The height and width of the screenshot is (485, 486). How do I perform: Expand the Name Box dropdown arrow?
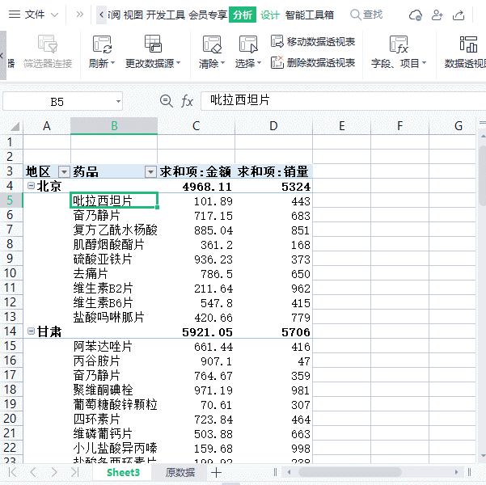point(118,102)
